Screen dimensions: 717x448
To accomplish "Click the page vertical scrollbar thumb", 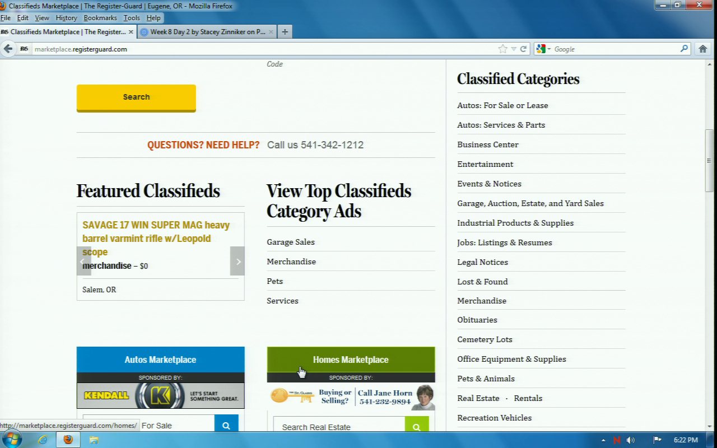I will coord(709,161).
